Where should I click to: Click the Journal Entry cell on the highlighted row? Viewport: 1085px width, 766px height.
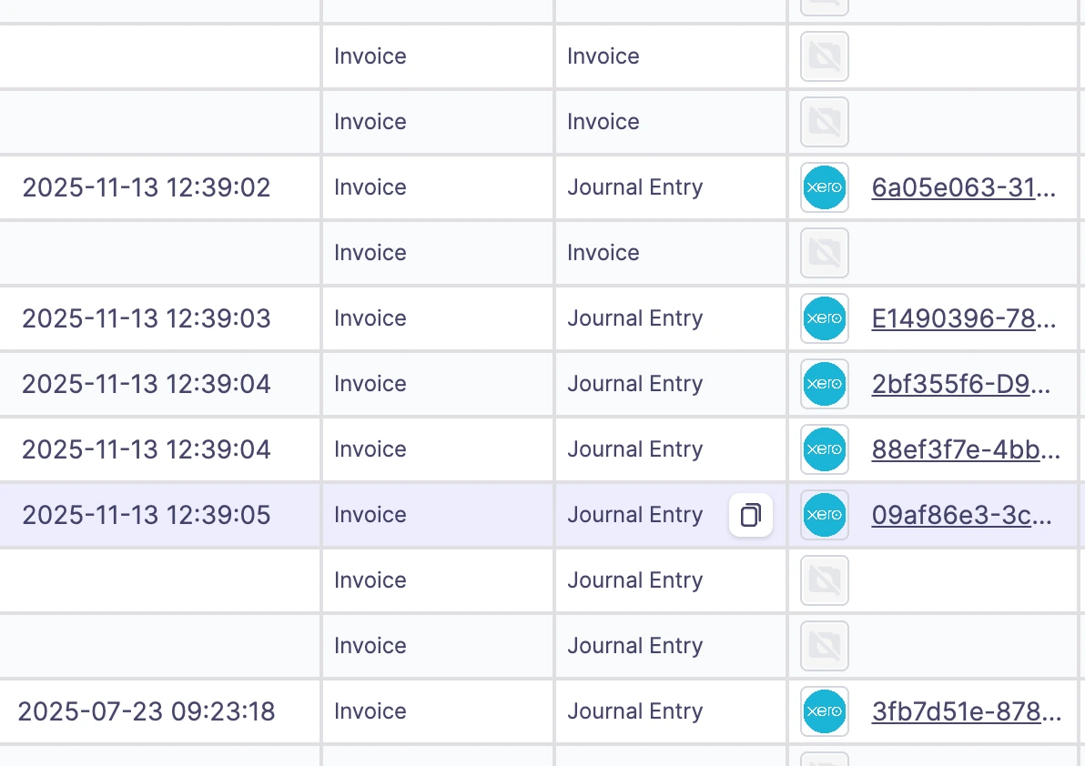[x=634, y=515]
